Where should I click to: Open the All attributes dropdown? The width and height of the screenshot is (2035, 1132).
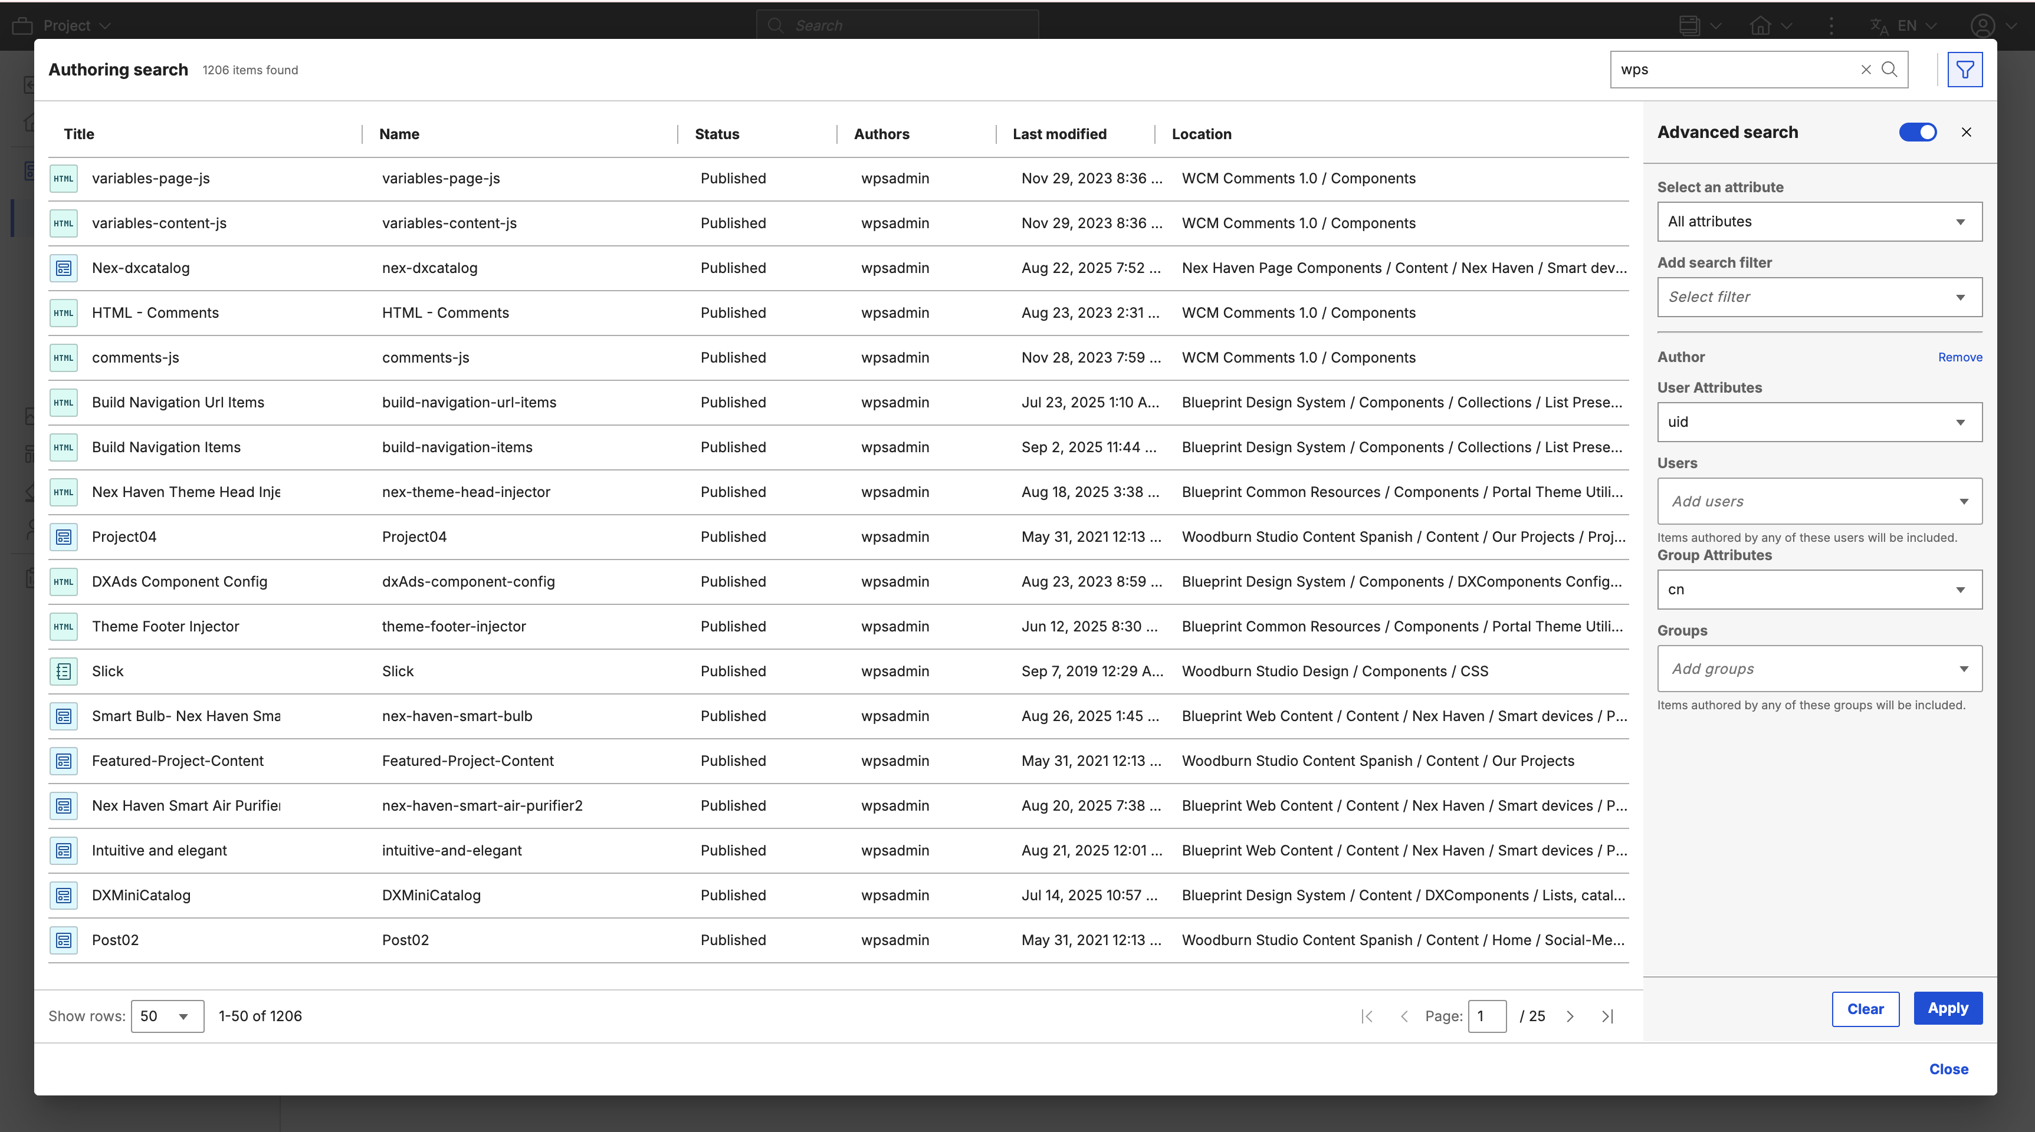[1819, 222]
